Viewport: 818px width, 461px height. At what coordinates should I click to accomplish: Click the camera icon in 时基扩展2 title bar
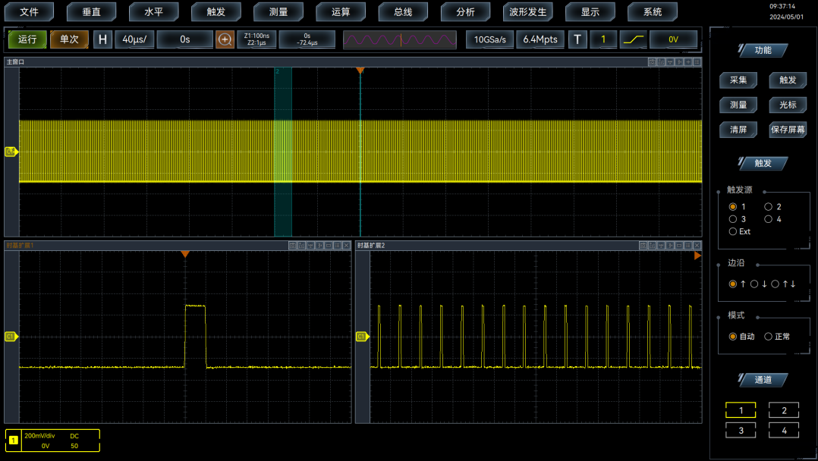[643, 245]
